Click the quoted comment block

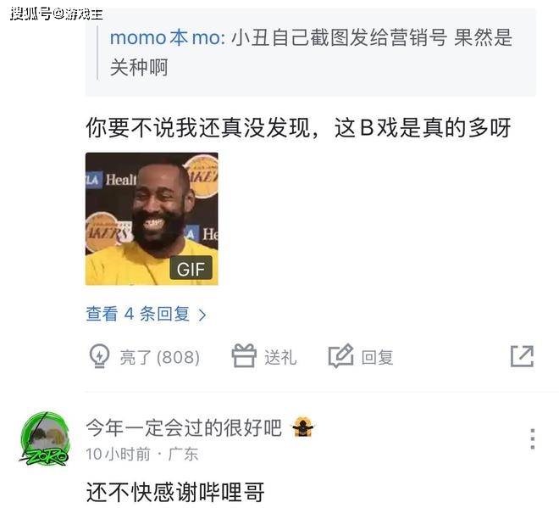click(310, 53)
